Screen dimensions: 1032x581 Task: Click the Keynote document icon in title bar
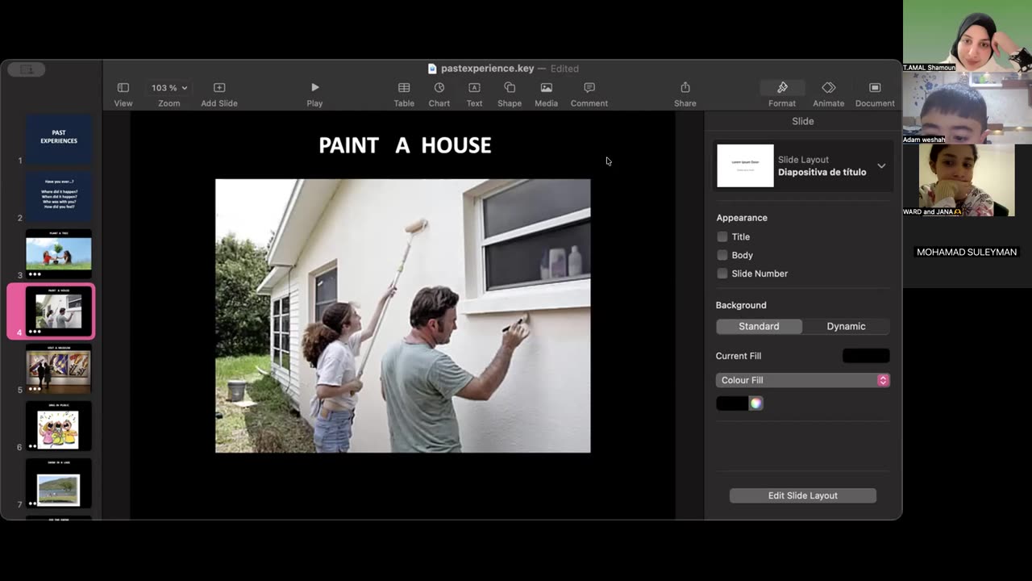(x=432, y=69)
